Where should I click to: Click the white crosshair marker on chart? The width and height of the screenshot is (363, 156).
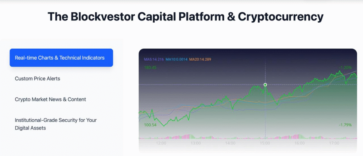click(x=265, y=85)
